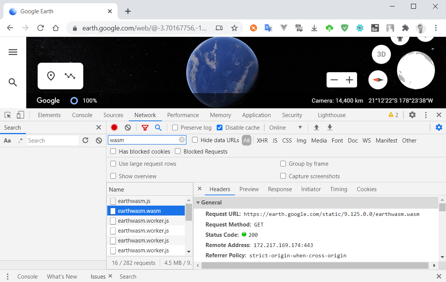
Task: Uncheck Disable cache checkbox
Action: 220,128
